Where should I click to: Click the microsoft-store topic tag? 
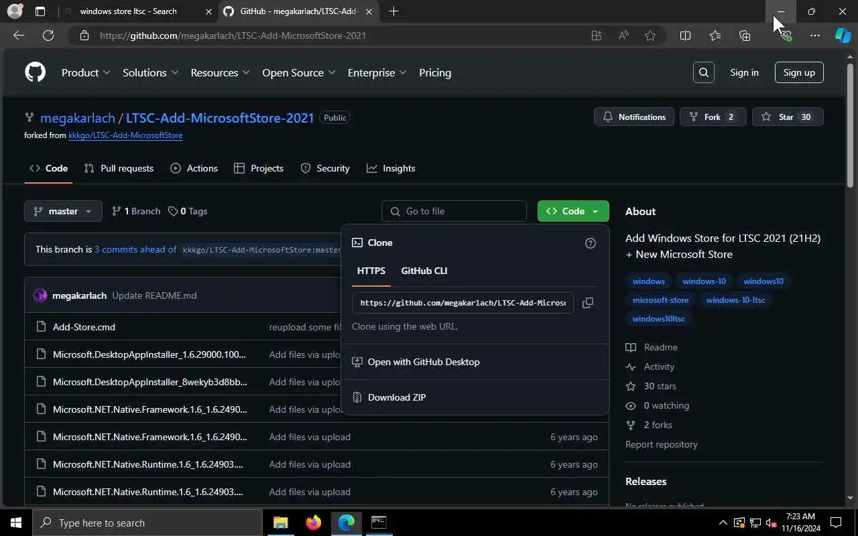(660, 300)
